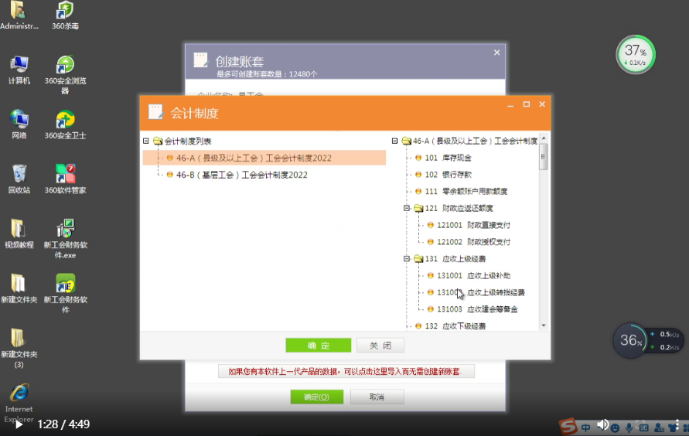Select 46-B（基层工会）工会会计制度2022
This screenshot has width=689, height=436.
click(241, 175)
